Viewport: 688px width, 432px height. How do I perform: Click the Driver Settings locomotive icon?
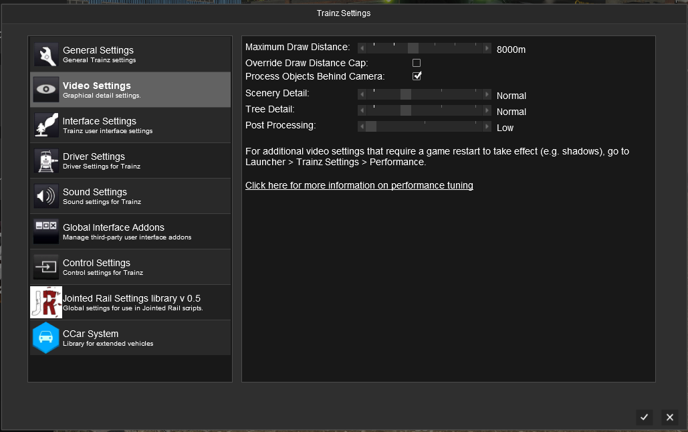[46, 160]
